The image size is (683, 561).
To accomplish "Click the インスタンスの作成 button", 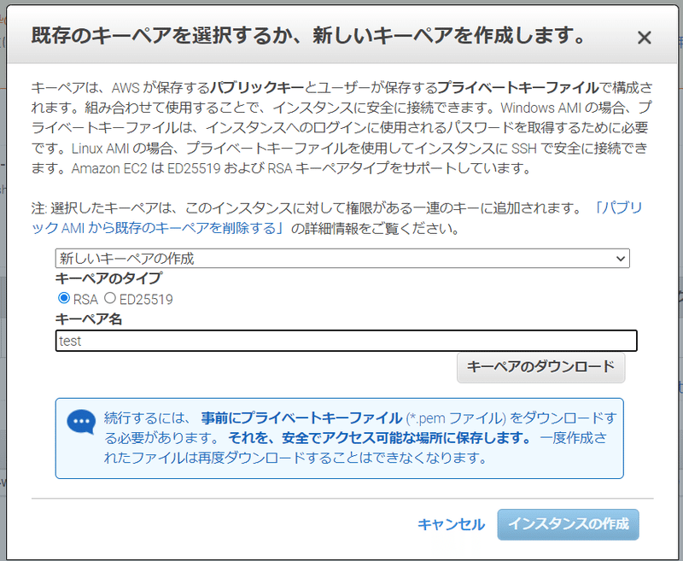I will coord(568,524).
